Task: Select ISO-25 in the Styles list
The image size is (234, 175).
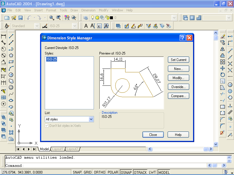Action: click(x=51, y=59)
